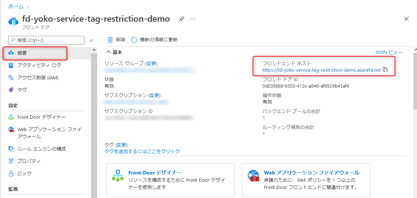The width and height of the screenshot is (417, 198).
Task: Click the 操作状態 value 有効
Action: pos(267,102)
